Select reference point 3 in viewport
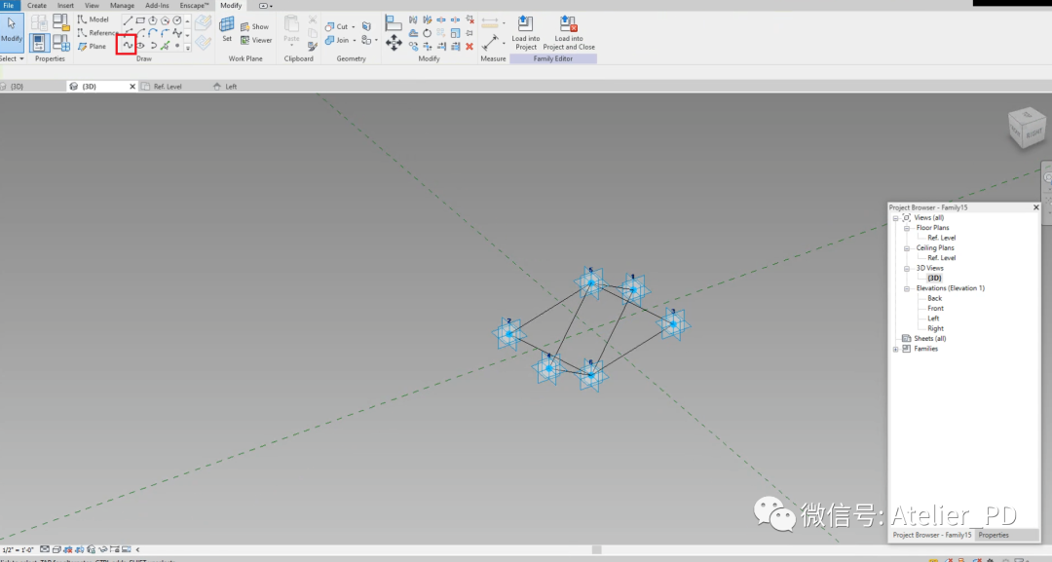 point(673,324)
